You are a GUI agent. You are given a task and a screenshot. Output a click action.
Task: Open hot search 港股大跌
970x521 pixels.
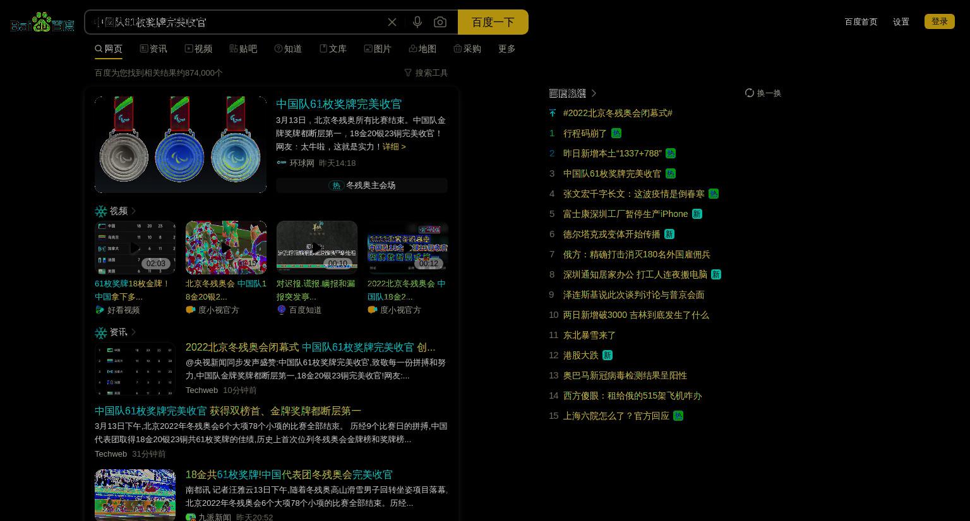(580, 355)
